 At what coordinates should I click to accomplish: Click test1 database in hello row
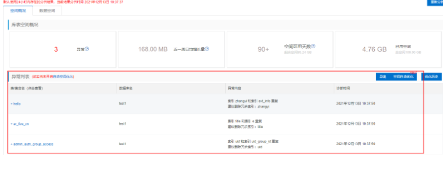coord(122,104)
